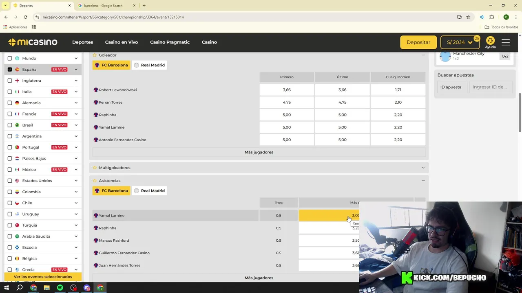Collapse the Asistencias market
The height and width of the screenshot is (293, 522).
click(x=423, y=181)
